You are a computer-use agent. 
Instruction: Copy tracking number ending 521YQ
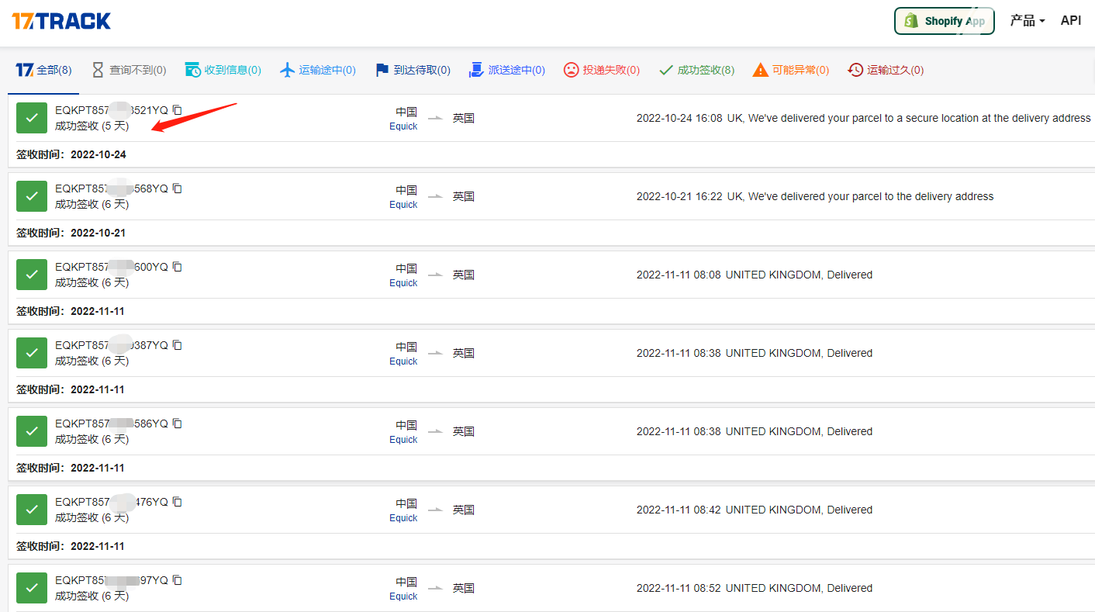click(x=178, y=110)
